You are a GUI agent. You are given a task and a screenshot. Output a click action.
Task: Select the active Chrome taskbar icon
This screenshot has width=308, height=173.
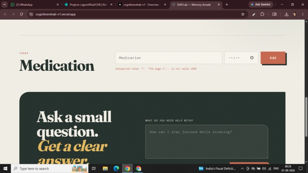[x=127, y=168]
